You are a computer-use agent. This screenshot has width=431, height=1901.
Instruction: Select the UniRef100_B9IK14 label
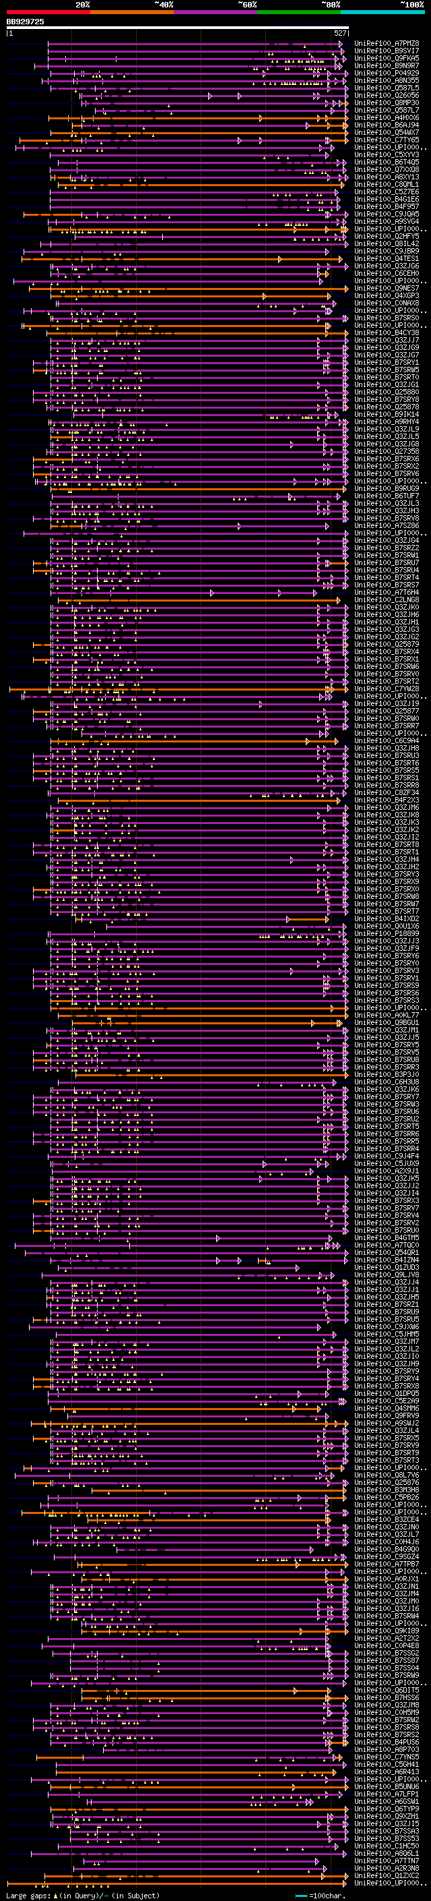[387, 415]
